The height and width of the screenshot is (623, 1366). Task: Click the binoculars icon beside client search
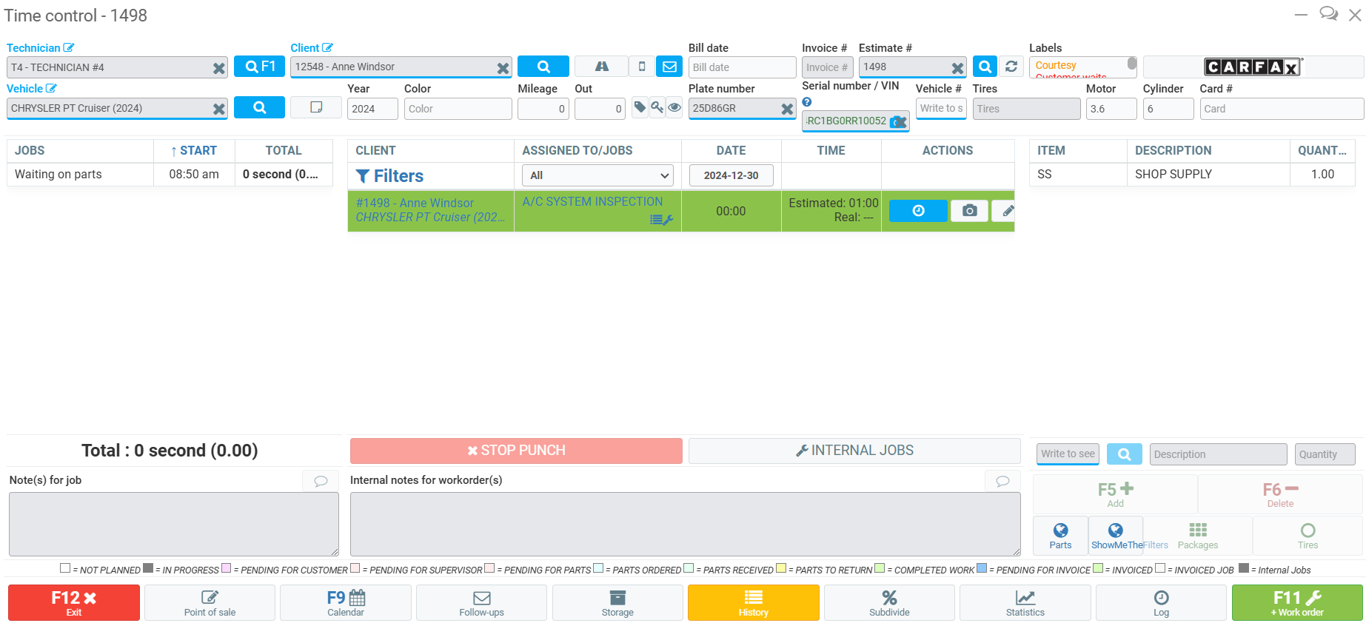[x=601, y=67]
